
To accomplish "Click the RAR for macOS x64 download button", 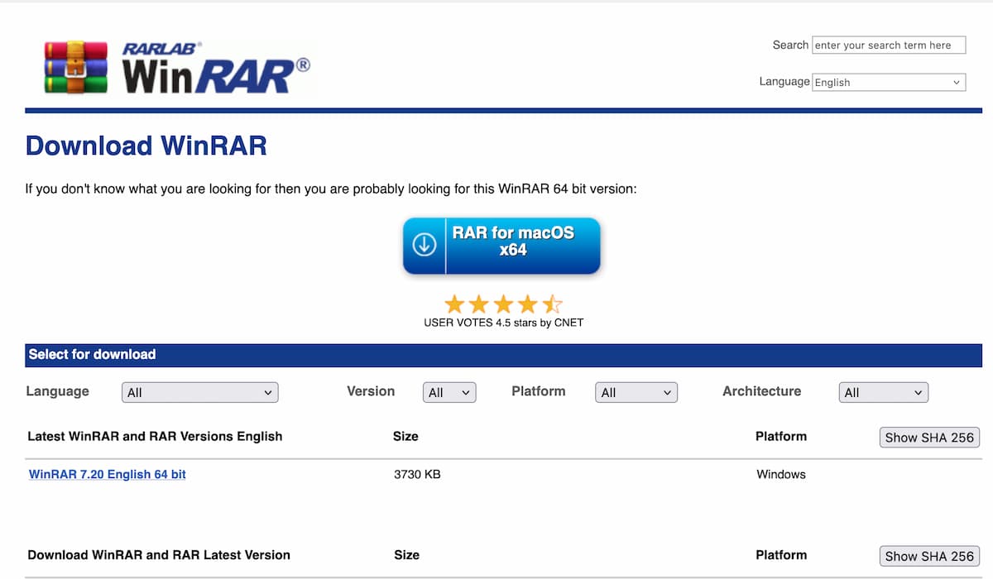I will point(501,246).
